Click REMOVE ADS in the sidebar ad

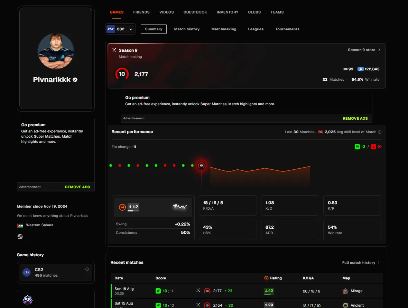tap(77, 187)
